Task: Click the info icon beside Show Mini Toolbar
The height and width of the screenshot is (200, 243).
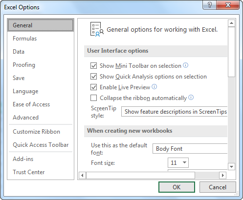Action: (x=185, y=65)
